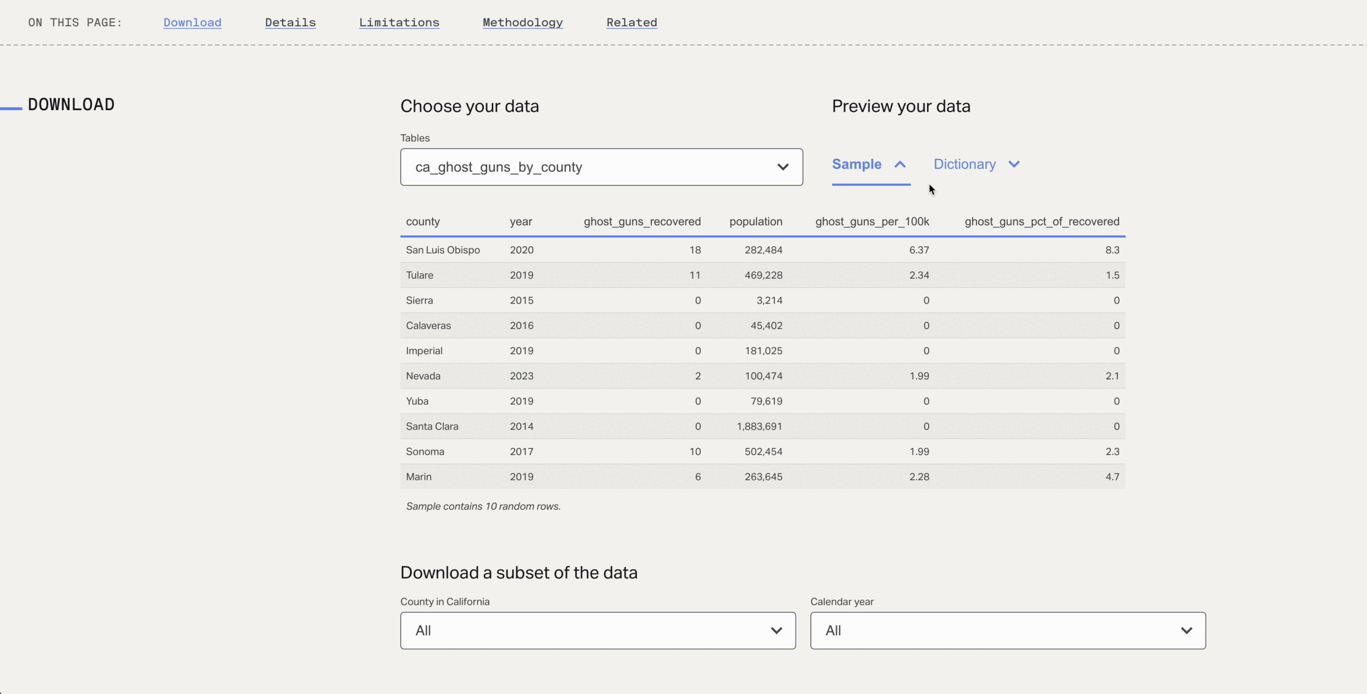Screen dimensions: 1367x694
Task: Click population value 1,883,691
Action: point(759,426)
